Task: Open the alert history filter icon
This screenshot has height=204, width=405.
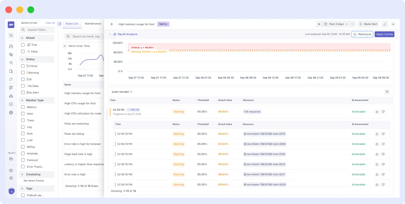Action: [x=387, y=92]
